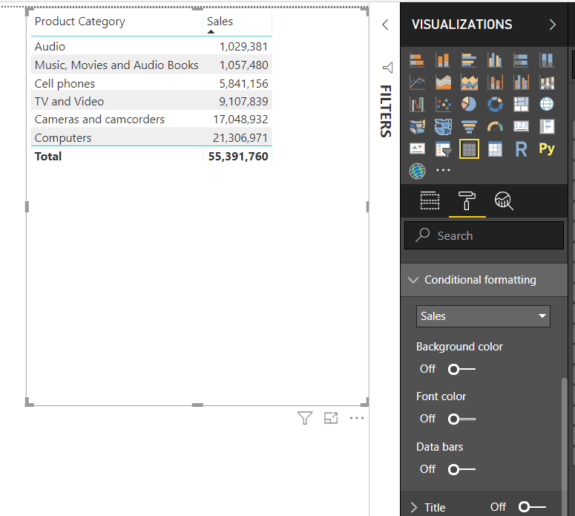Select the waterfall chart visual
The height and width of the screenshot is (516, 575).
point(417,105)
